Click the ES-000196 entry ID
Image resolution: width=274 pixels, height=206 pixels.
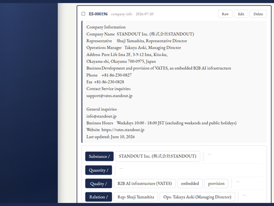[x=98, y=14]
